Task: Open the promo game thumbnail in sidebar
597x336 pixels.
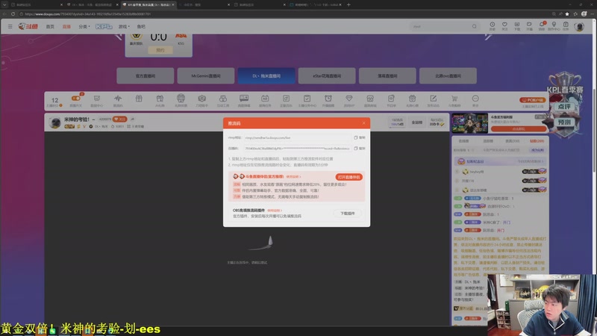Action: click(469, 123)
